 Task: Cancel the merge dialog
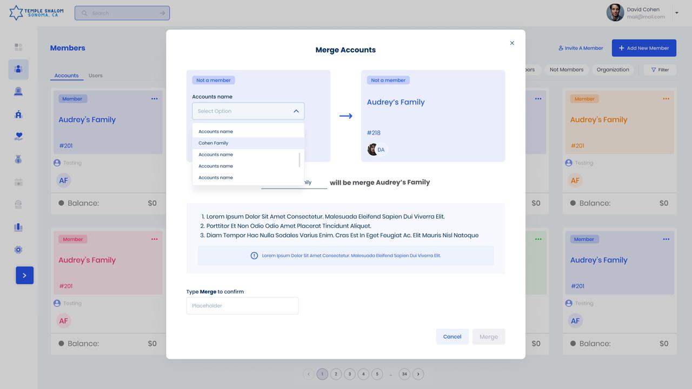[x=453, y=337]
